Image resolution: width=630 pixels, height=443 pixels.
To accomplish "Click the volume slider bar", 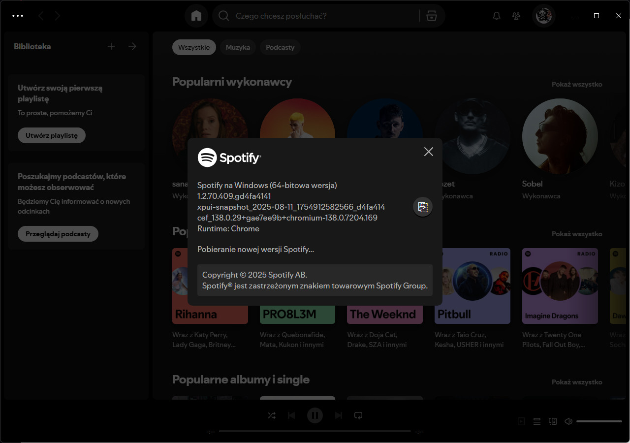I will [599, 421].
